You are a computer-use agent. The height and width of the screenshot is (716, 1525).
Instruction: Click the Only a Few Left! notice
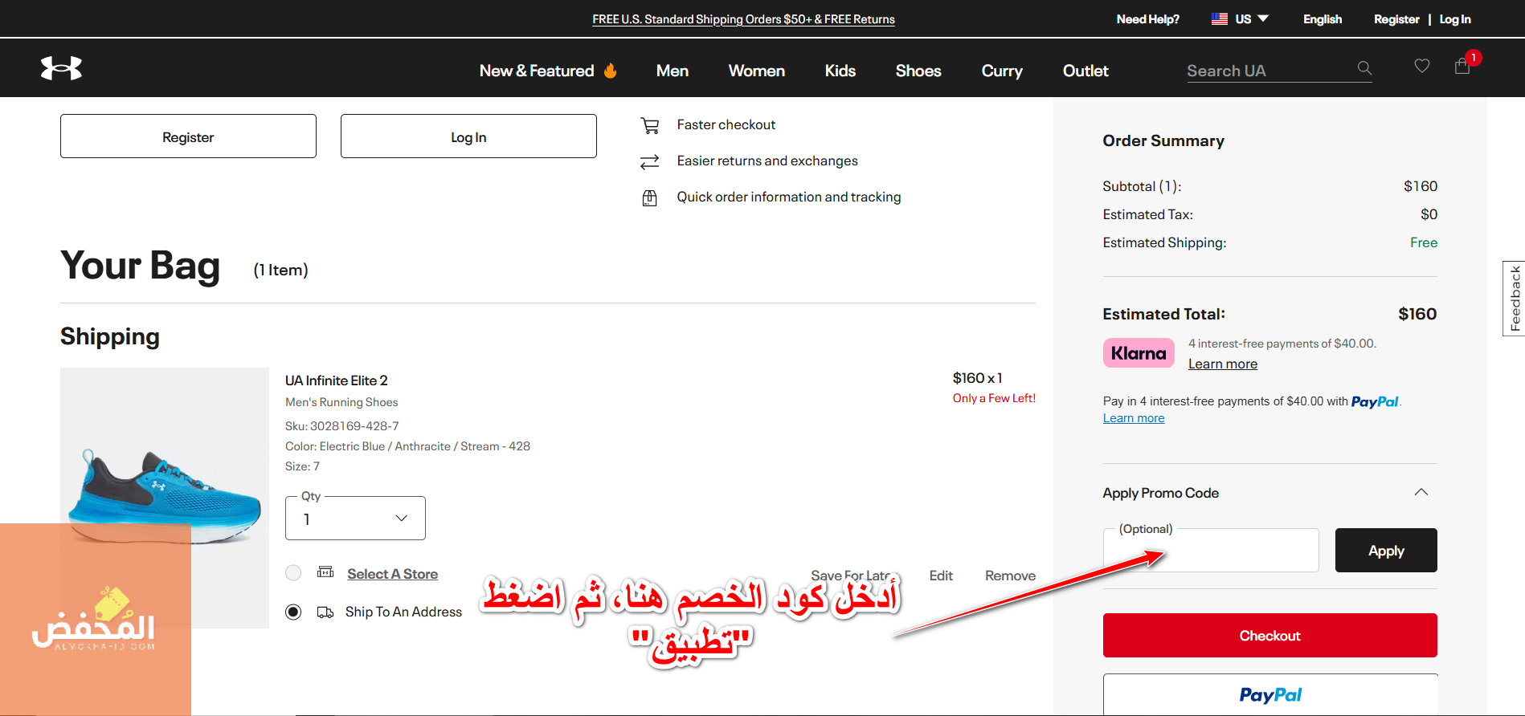point(994,398)
